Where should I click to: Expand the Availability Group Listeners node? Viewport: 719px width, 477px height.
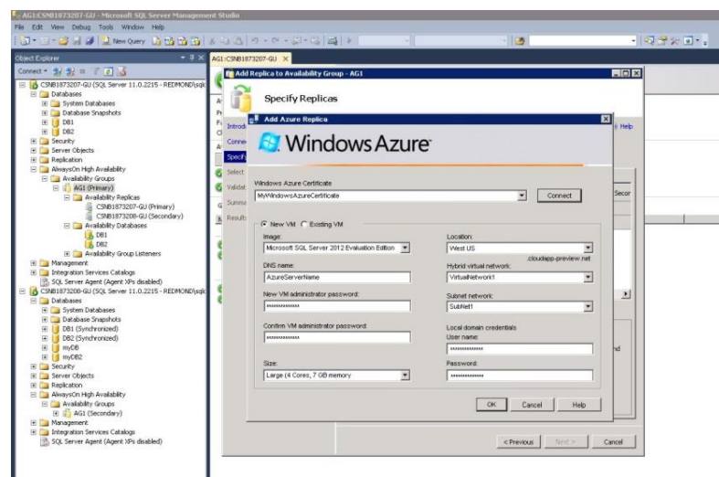tap(67, 254)
